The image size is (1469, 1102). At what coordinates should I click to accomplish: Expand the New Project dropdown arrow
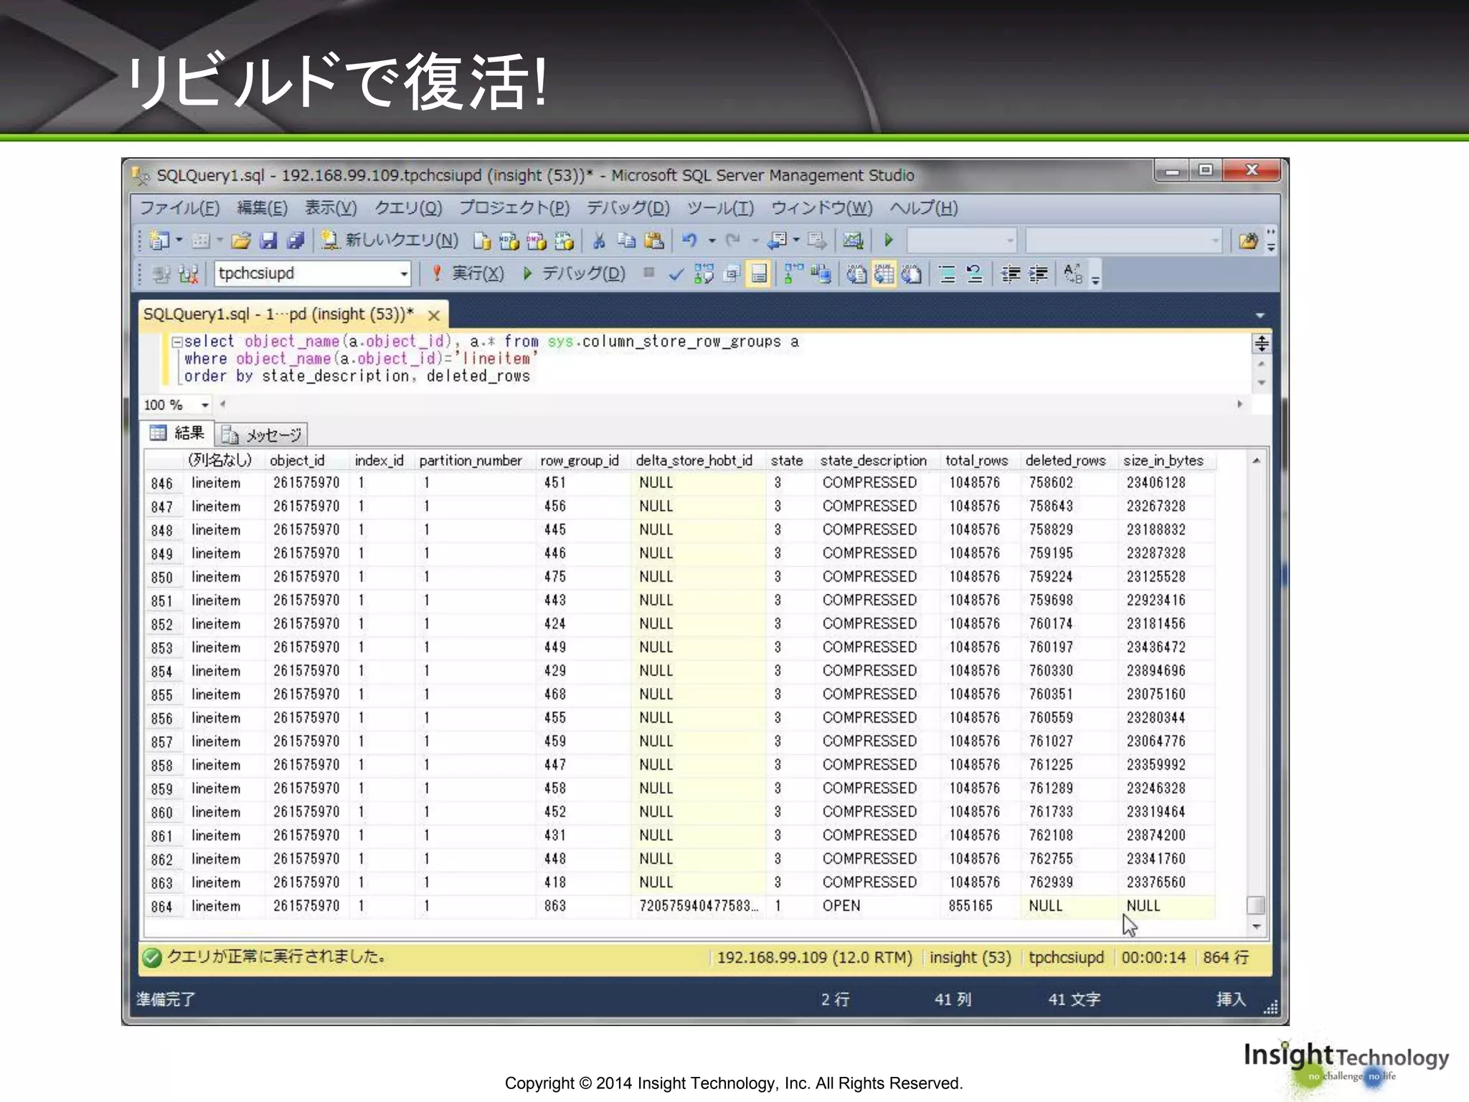(179, 240)
